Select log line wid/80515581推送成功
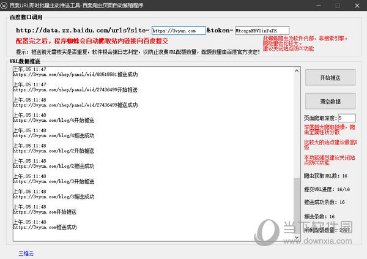Image resolution: width=367 pixels, height=259 pixels. point(75,75)
